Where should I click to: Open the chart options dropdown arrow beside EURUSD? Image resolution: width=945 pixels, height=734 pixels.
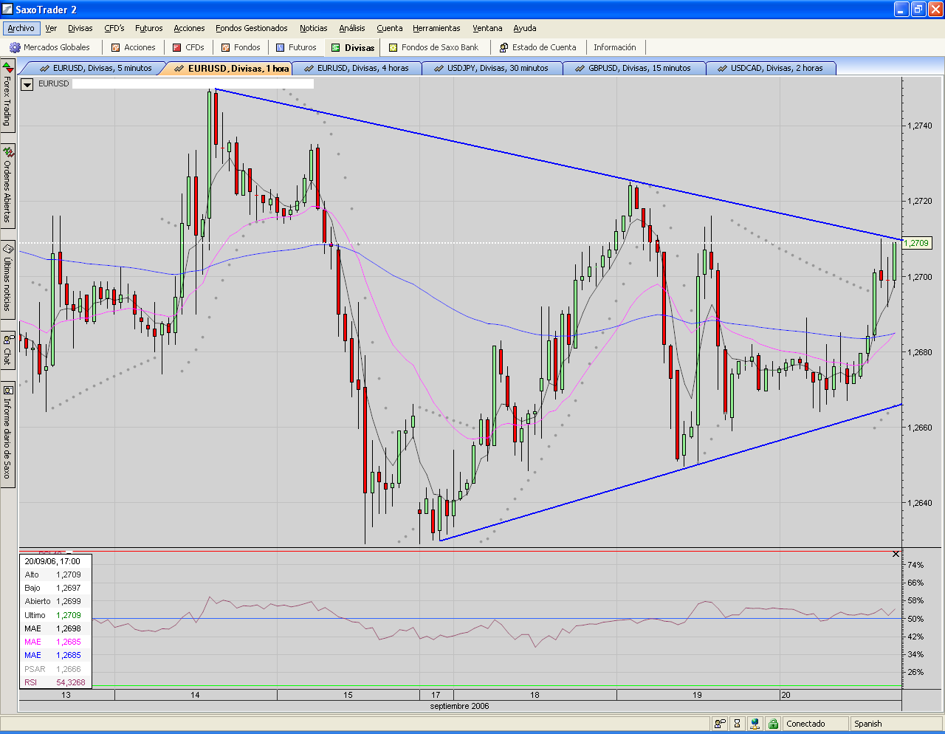[27, 84]
